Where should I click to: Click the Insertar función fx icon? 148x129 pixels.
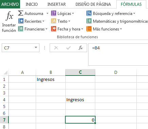[x=10, y=16]
